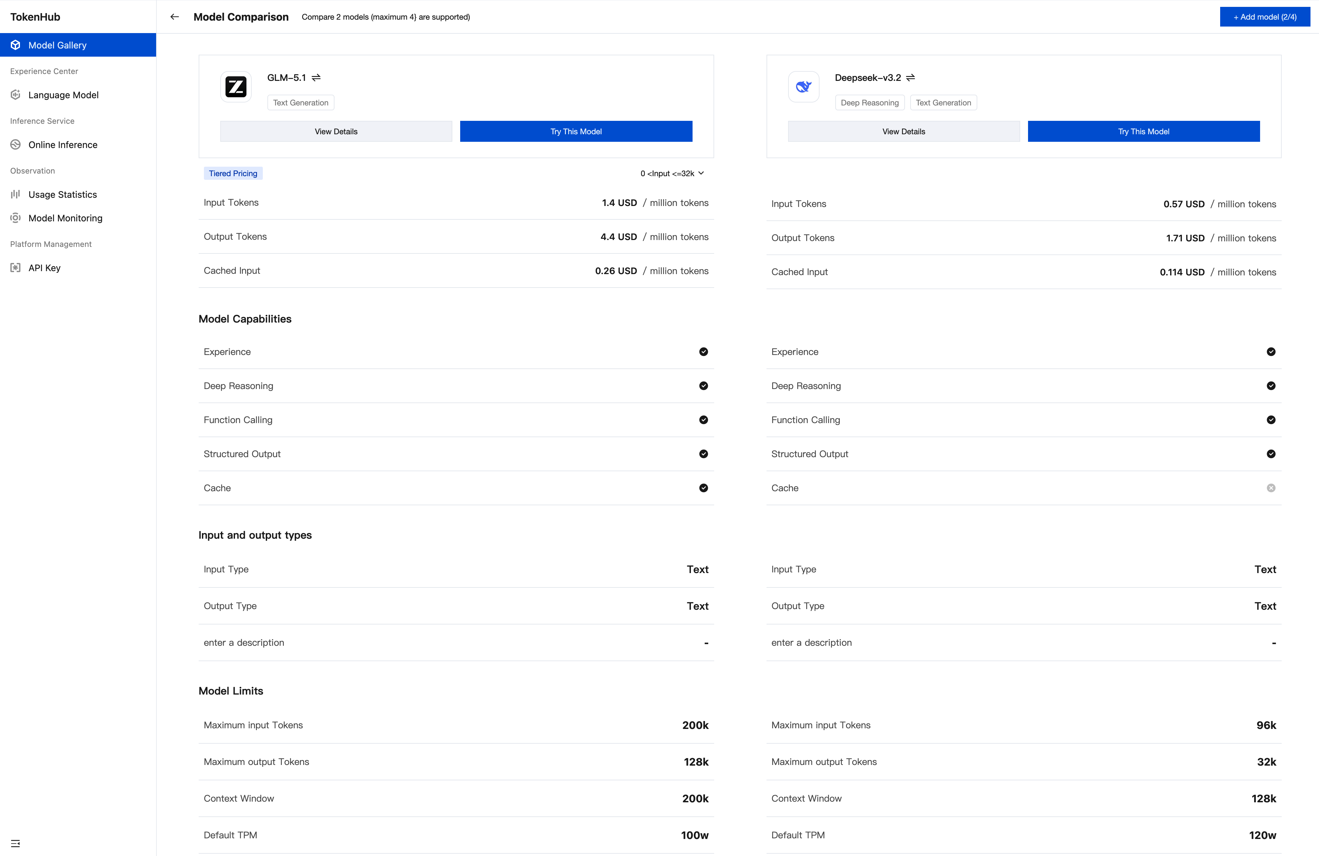Go to Model Monitoring page
This screenshot has height=856, width=1319.
point(65,218)
